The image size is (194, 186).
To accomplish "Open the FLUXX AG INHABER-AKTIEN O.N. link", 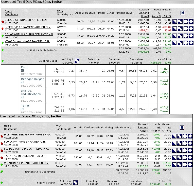I will pos(25,142).
